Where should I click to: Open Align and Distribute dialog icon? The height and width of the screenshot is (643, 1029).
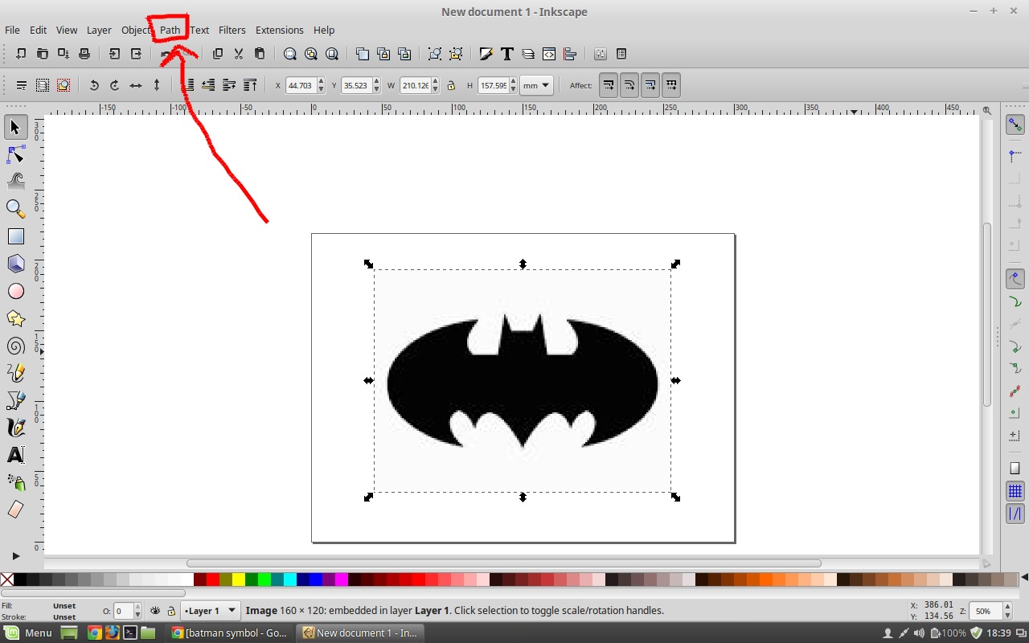point(570,54)
